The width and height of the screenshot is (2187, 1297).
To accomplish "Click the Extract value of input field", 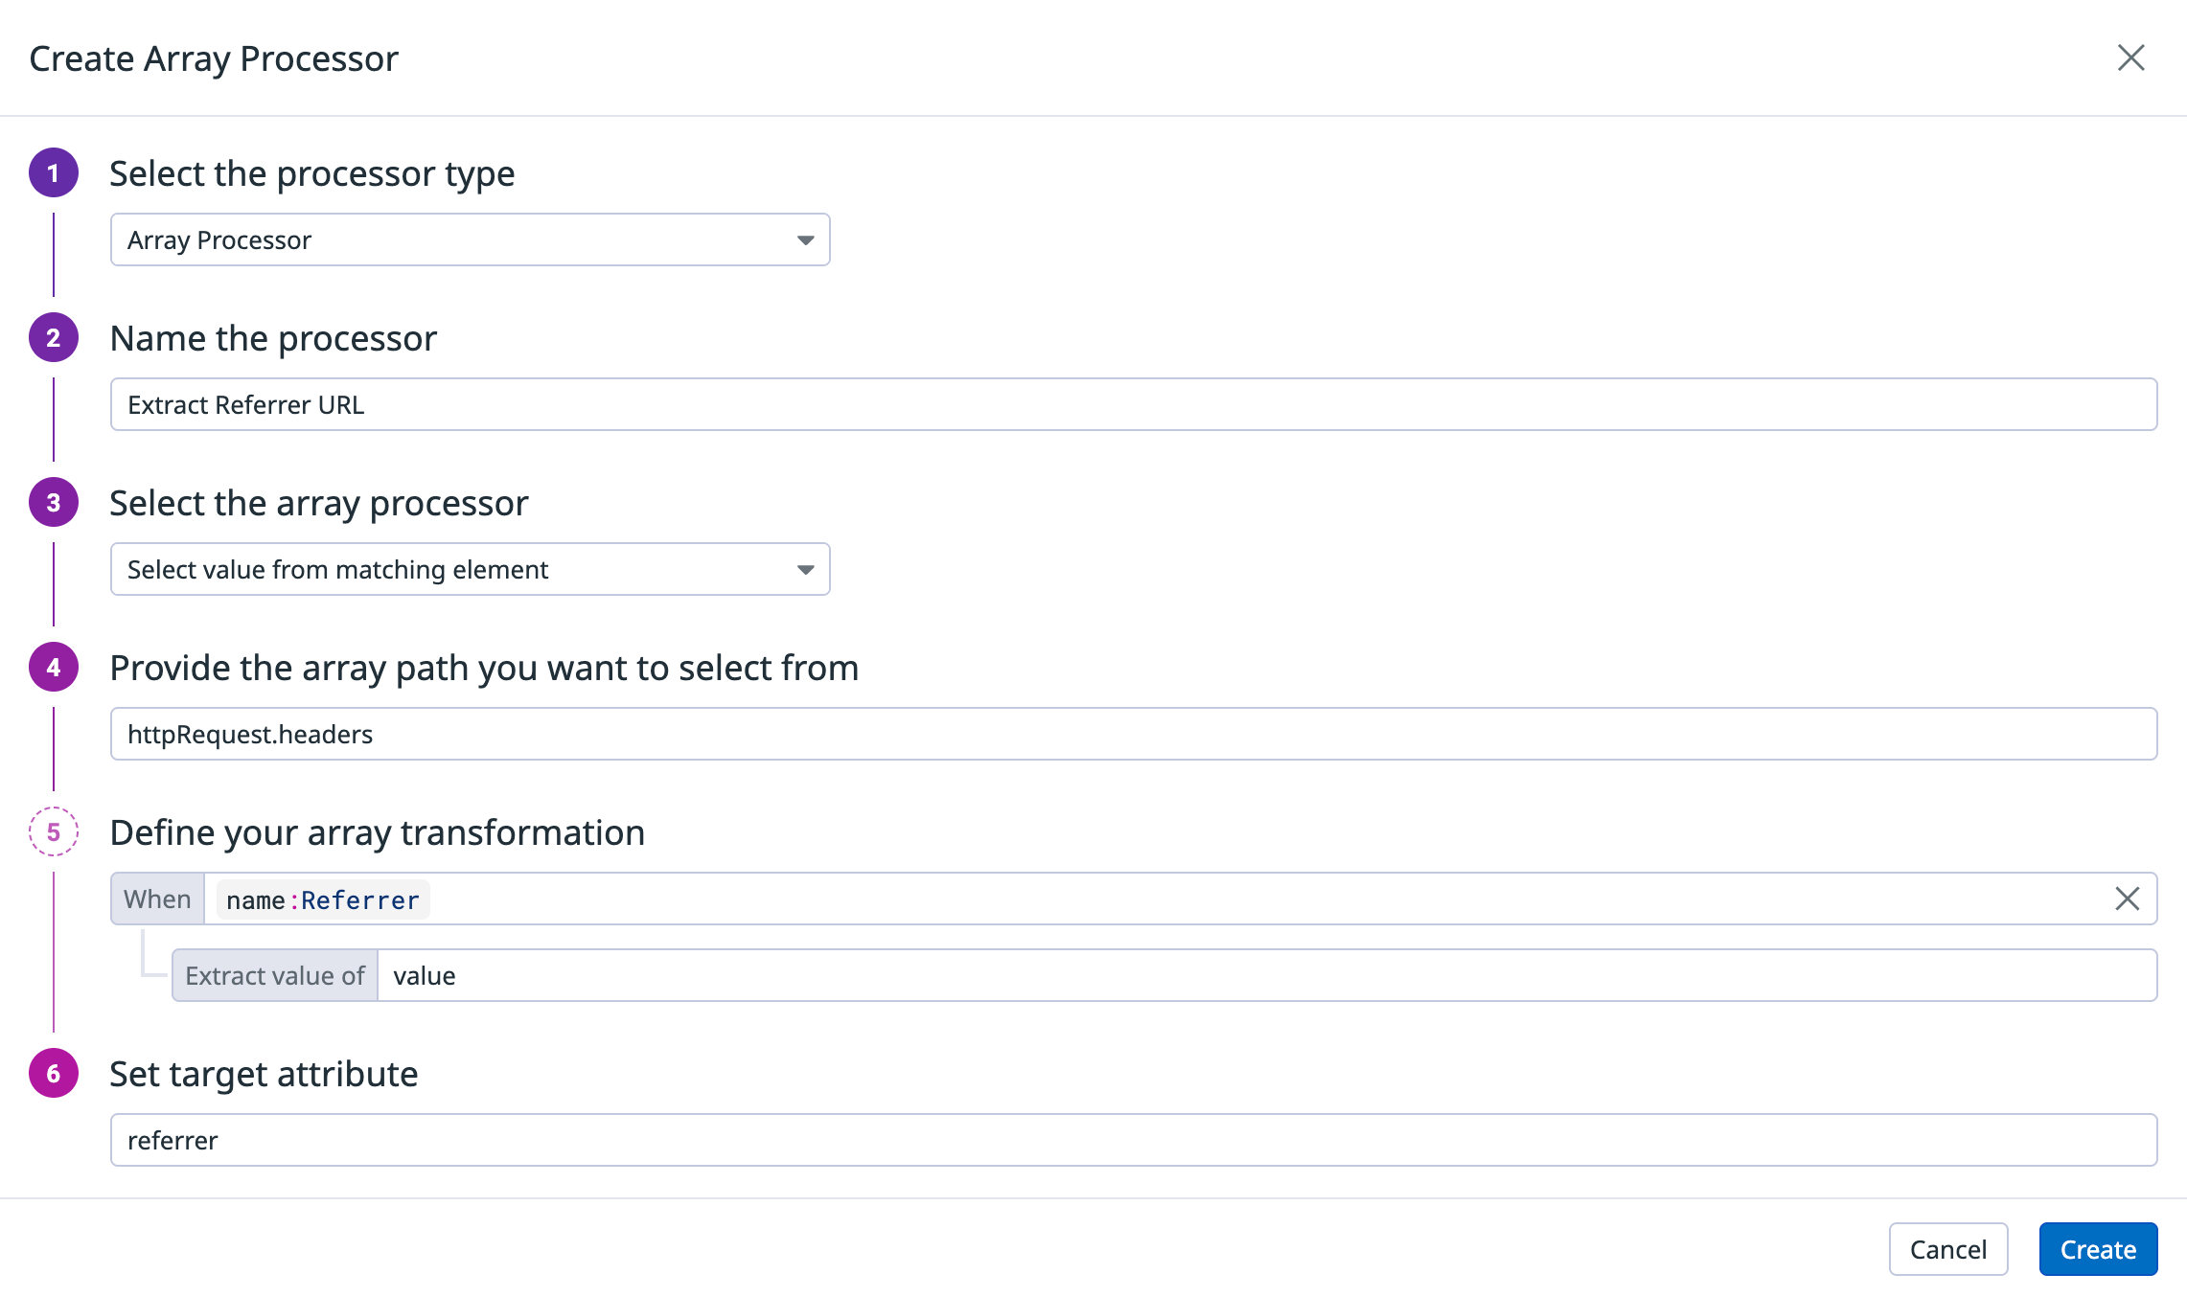I will click(1265, 976).
